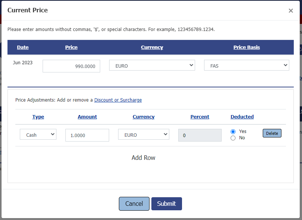
Task: Sort by the Date column header
Action: coord(23,47)
